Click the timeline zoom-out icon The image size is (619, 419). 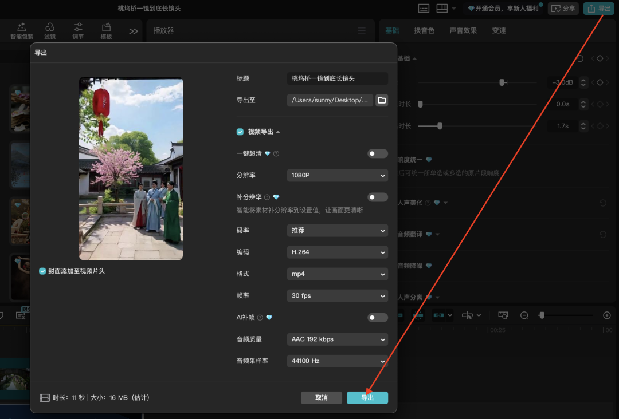coord(524,315)
